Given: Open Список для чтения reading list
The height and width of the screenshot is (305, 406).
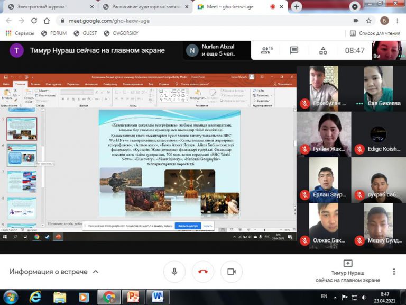Looking at the screenshot, I should [374, 33].
